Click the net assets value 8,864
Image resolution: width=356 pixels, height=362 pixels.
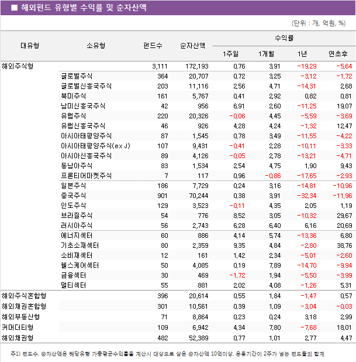pyautogui.click(x=201, y=317)
